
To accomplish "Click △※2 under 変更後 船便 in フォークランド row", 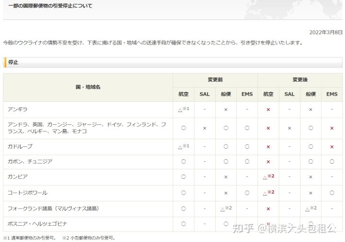I will (x=310, y=209).
